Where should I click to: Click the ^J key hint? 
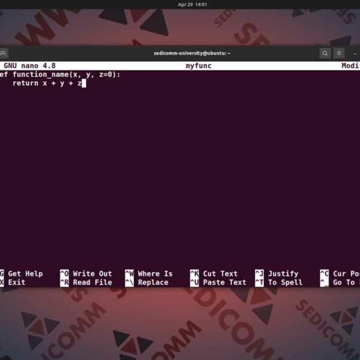[x=259, y=274]
